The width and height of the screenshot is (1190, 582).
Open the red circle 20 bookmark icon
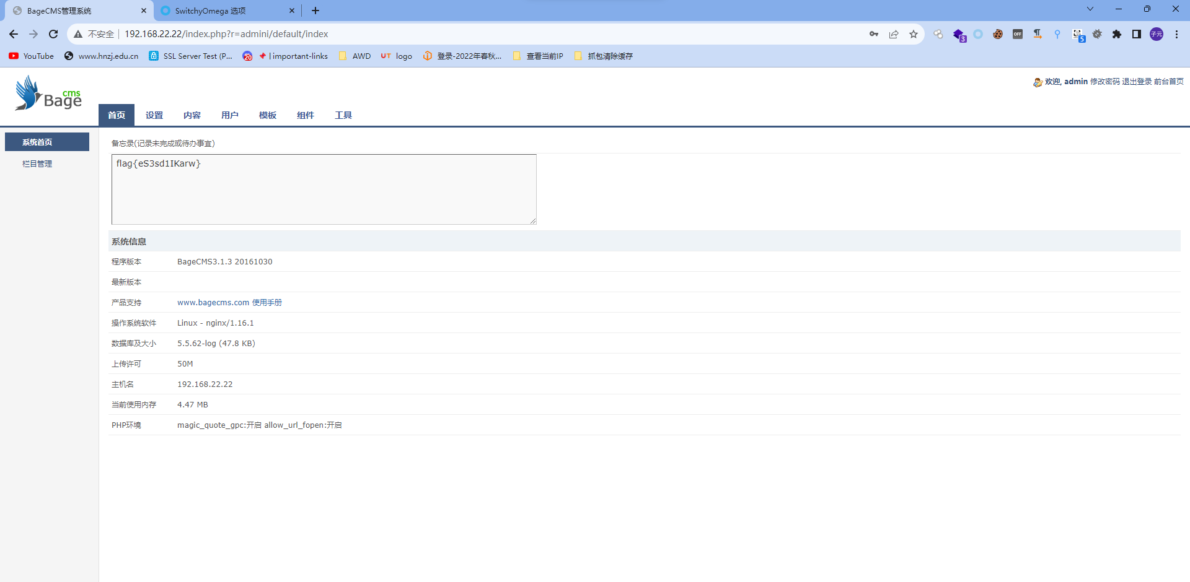coord(247,56)
